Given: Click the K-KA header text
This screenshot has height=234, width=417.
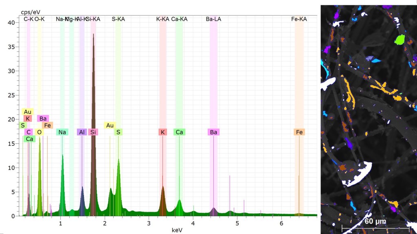Looking at the screenshot, I should click(x=162, y=19).
